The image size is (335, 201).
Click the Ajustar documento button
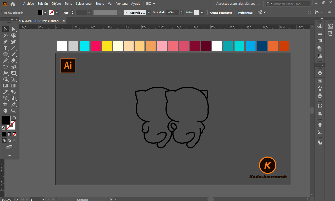click(x=221, y=13)
